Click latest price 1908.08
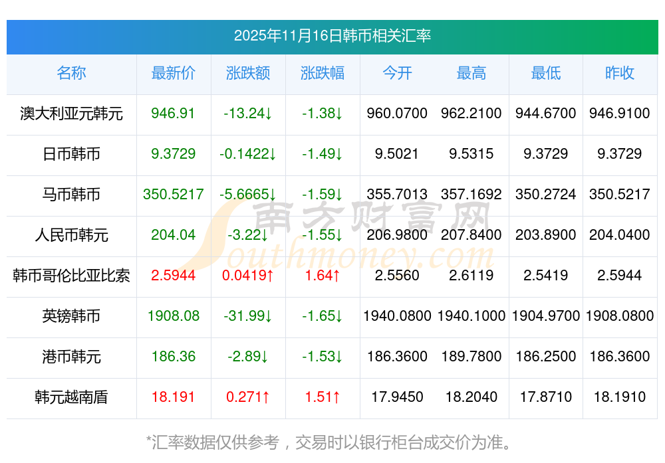 (x=173, y=316)
